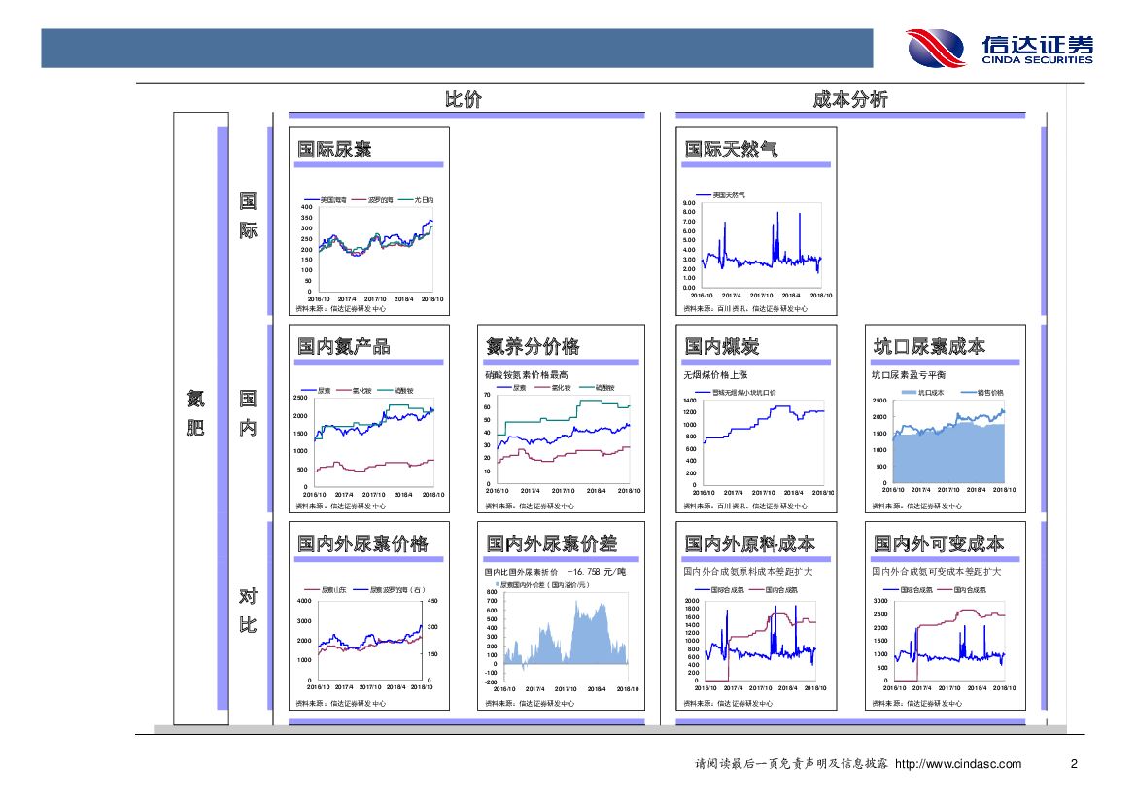Select the 氮肥 category label

(195, 413)
